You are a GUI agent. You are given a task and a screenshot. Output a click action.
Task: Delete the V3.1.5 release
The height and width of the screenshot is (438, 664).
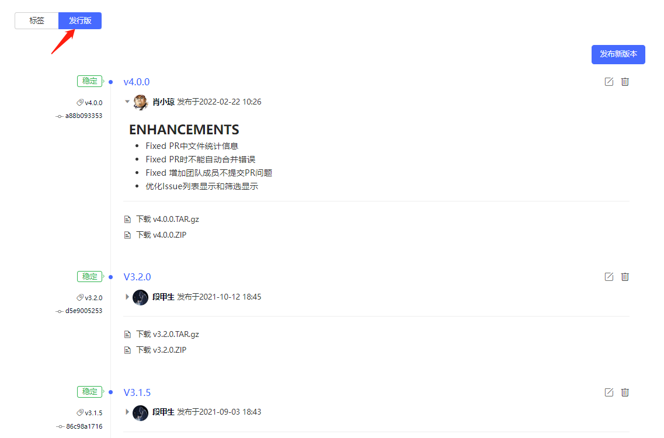coord(625,392)
